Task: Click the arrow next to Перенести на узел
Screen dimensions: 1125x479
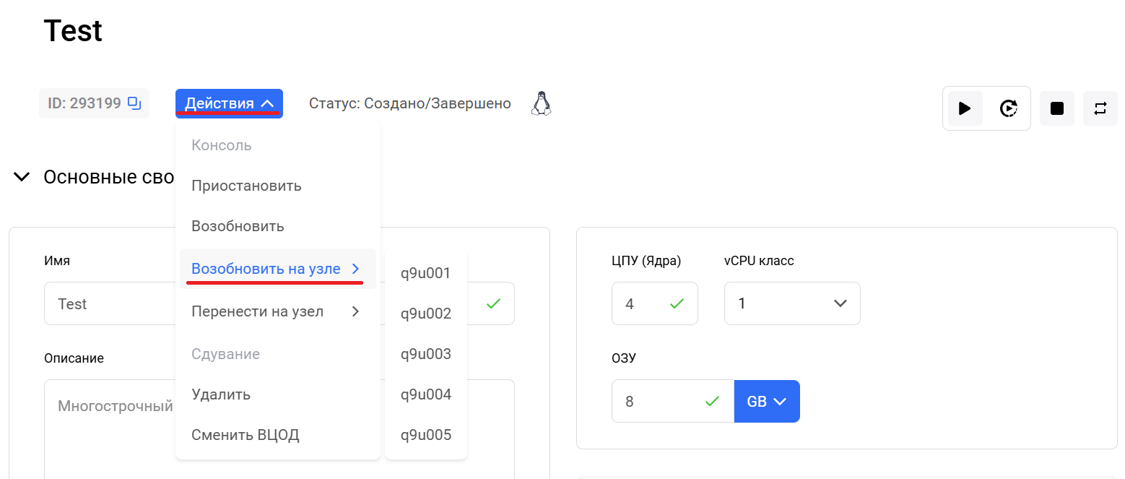Action: pos(355,311)
